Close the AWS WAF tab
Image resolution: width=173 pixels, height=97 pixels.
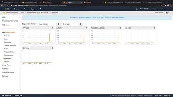[x=102, y=2]
